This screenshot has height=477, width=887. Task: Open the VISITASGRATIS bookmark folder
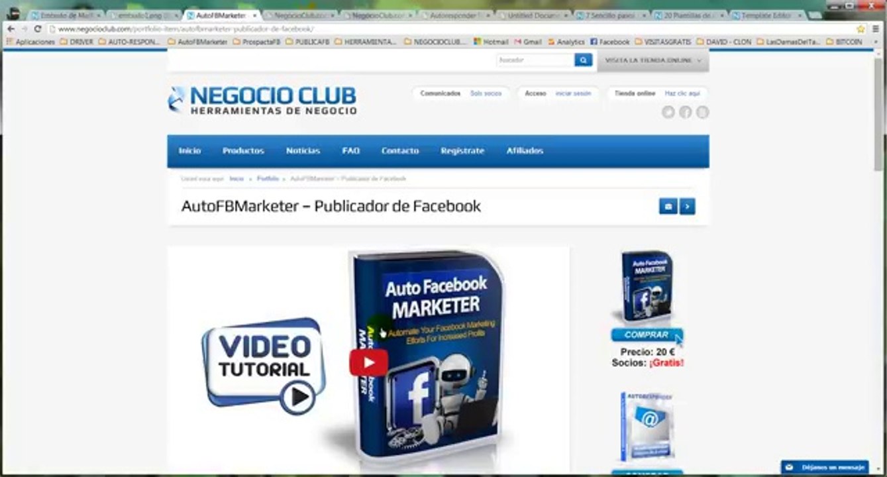click(x=662, y=42)
